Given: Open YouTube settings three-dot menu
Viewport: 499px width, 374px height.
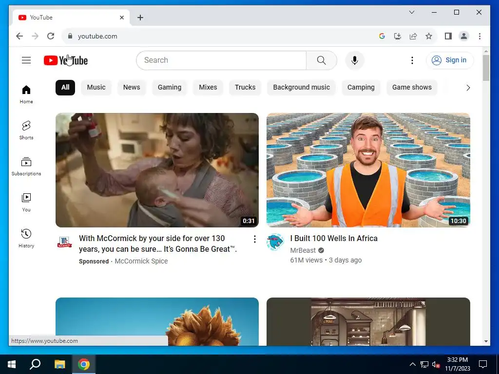Looking at the screenshot, I should (412, 60).
